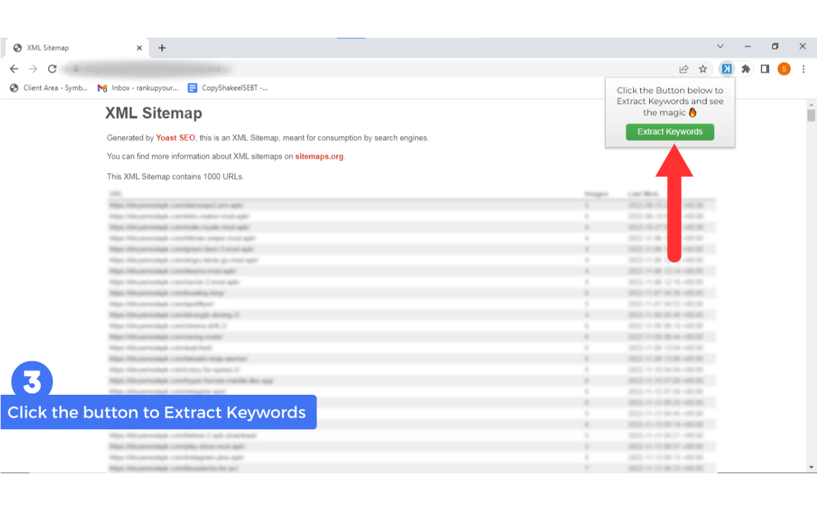Click the orange S profile avatar

tap(784, 68)
